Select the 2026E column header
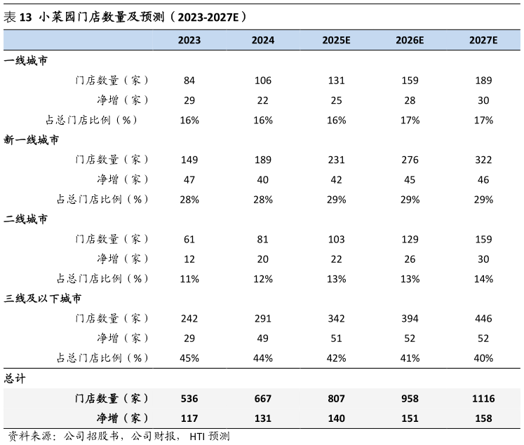 pos(410,41)
